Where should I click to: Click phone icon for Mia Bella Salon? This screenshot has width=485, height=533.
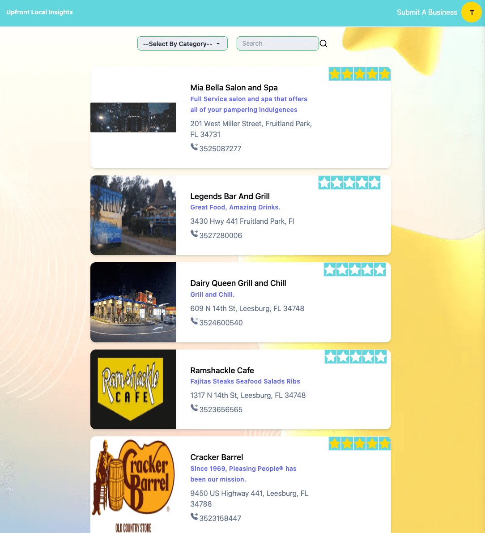pos(194,147)
